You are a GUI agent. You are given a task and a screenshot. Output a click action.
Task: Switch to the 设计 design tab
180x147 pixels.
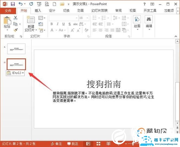[52, 11]
